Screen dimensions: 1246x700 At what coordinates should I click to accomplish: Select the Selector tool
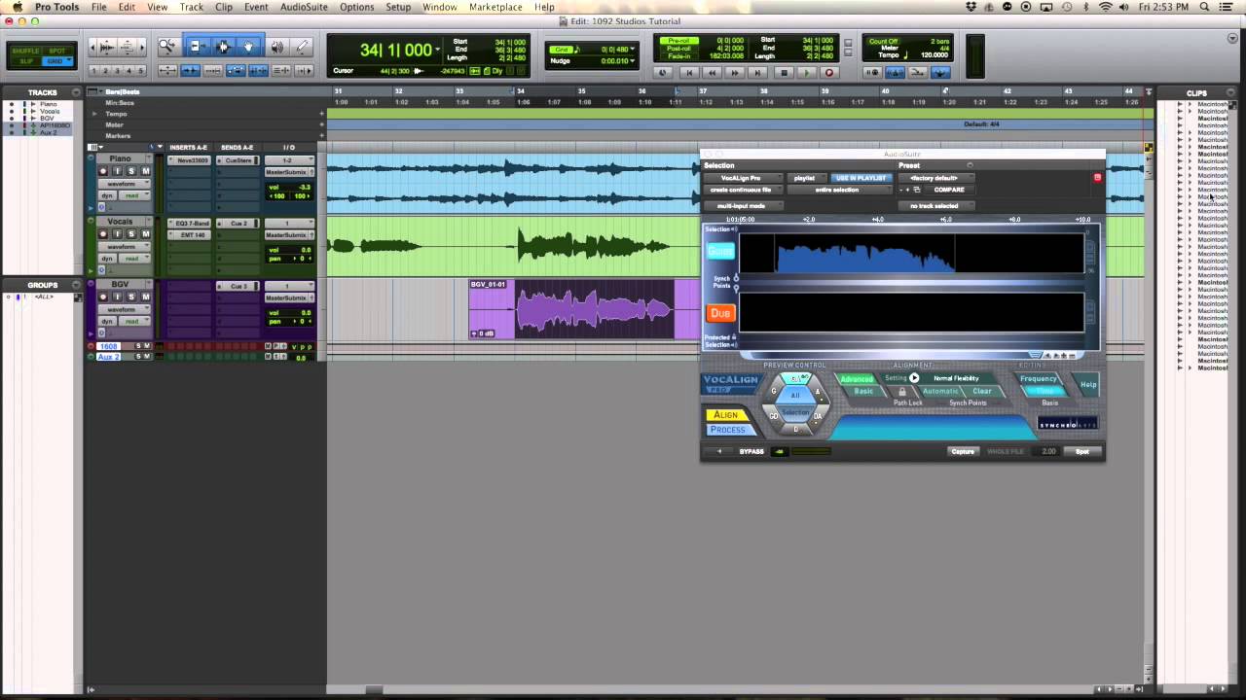pyautogui.click(x=223, y=46)
